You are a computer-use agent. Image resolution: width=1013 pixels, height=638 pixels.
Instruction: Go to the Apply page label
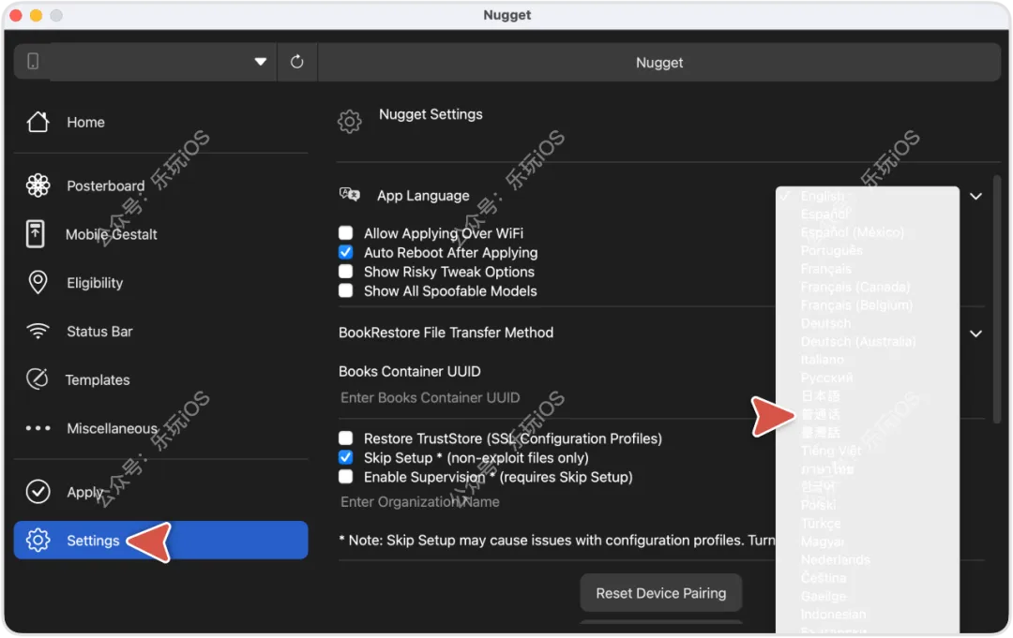[84, 492]
